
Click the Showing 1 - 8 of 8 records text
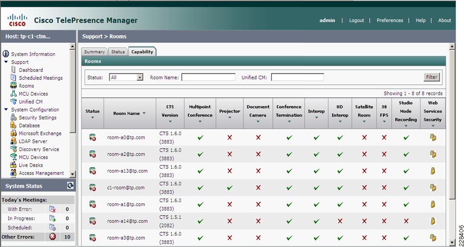pos(413,93)
